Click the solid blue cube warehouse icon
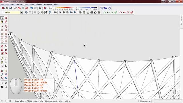The image size is (183, 103). tap(106, 8)
